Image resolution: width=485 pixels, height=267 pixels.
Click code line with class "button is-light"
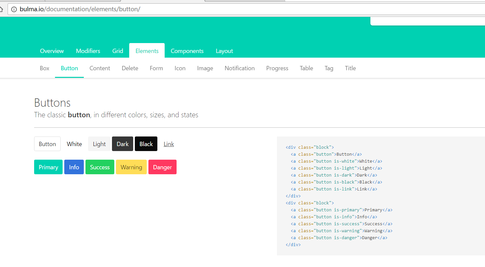[x=337, y=168]
